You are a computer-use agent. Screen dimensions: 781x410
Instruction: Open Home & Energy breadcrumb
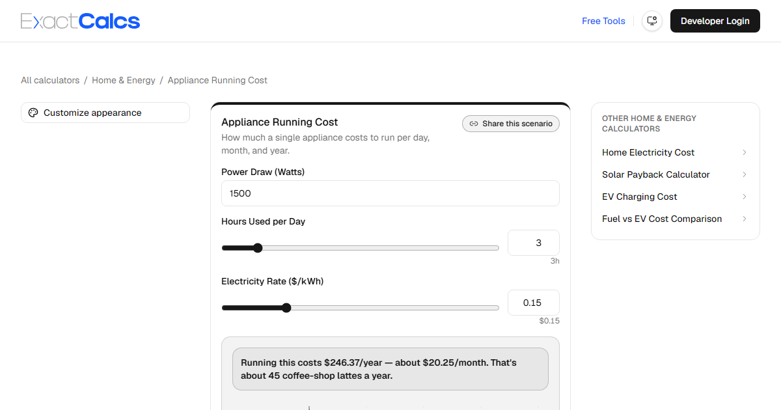coord(124,80)
